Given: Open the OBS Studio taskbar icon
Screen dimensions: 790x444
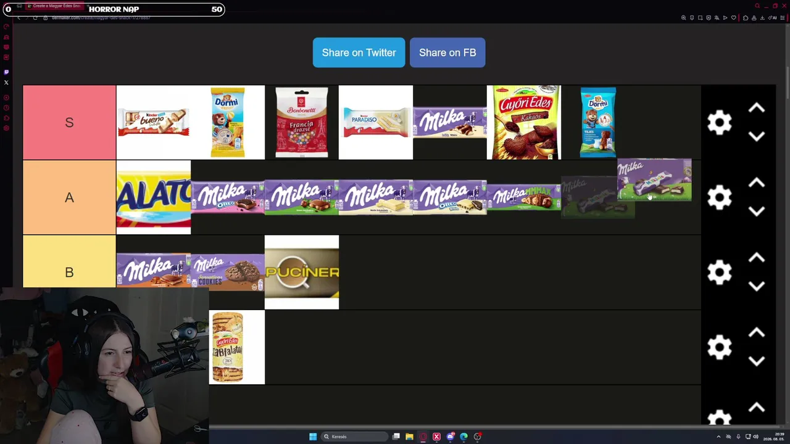Looking at the screenshot, I should pos(478,437).
